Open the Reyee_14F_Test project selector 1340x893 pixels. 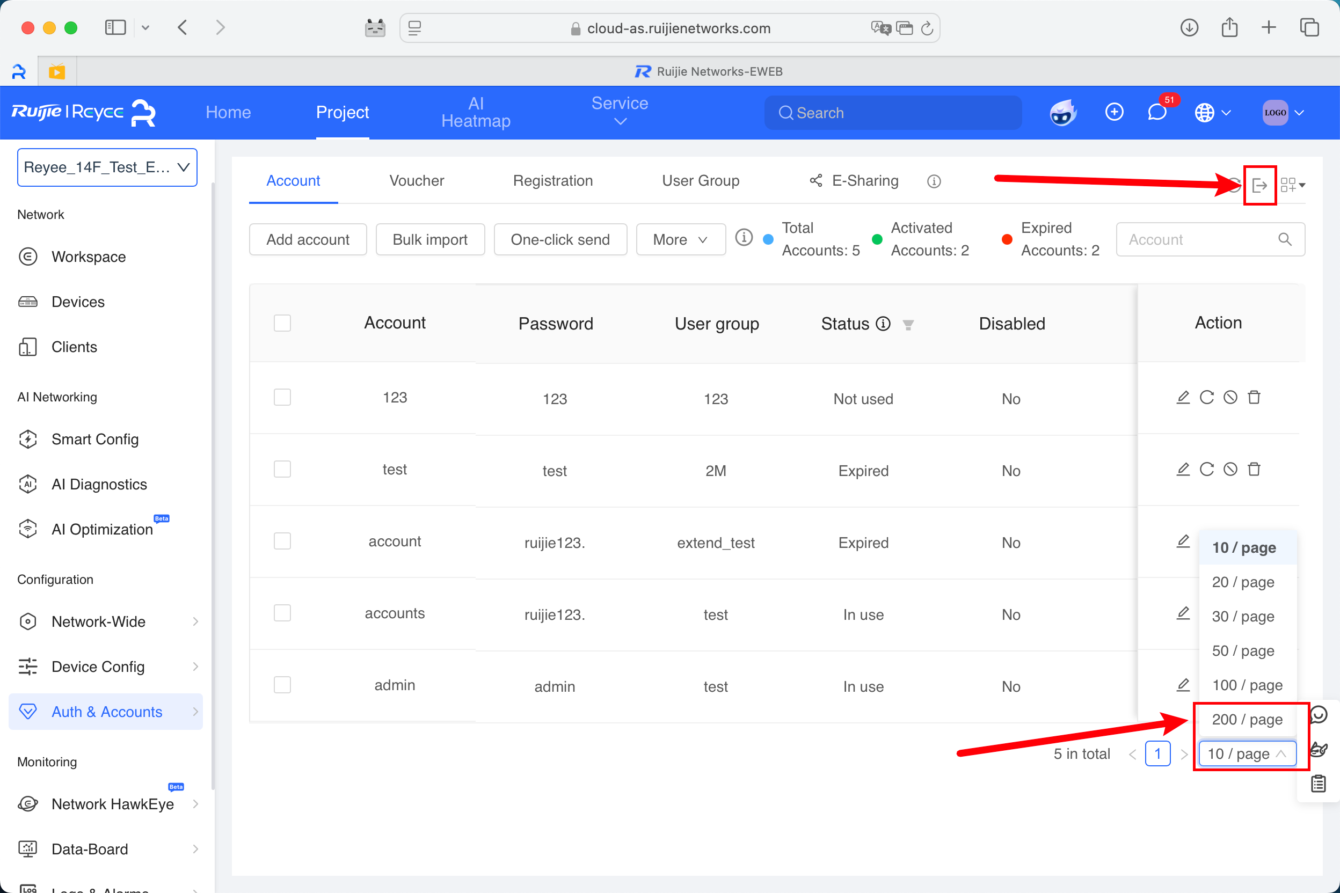(x=107, y=167)
